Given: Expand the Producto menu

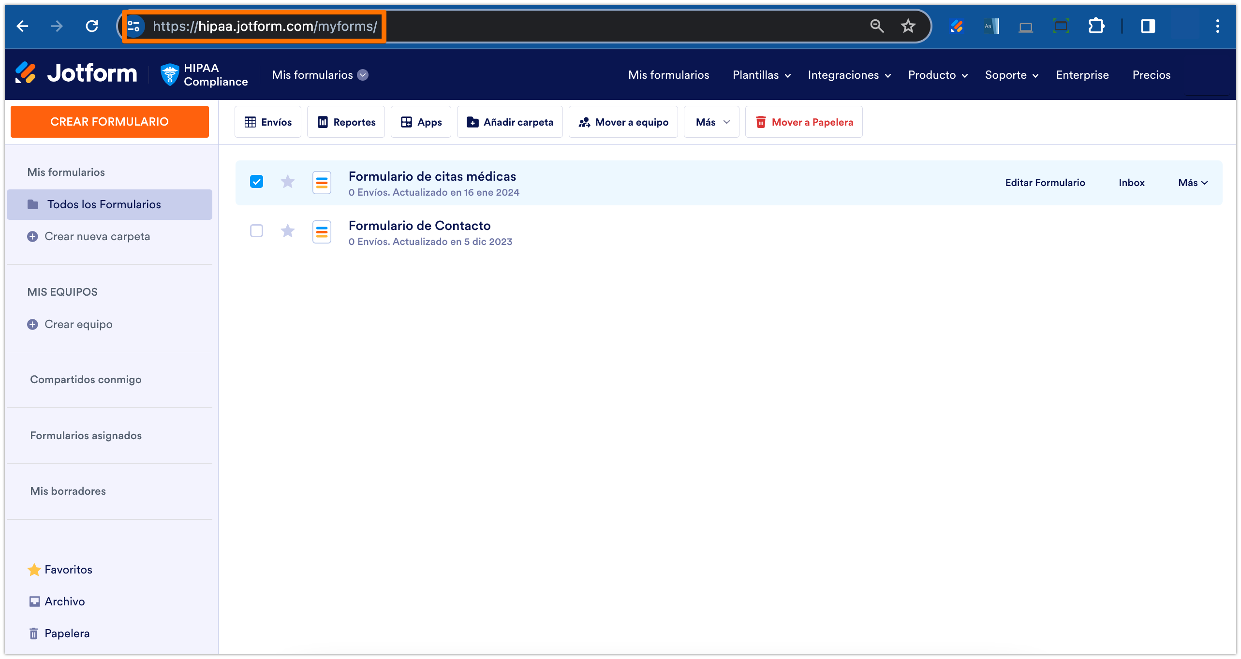Looking at the screenshot, I should click(x=938, y=75).
